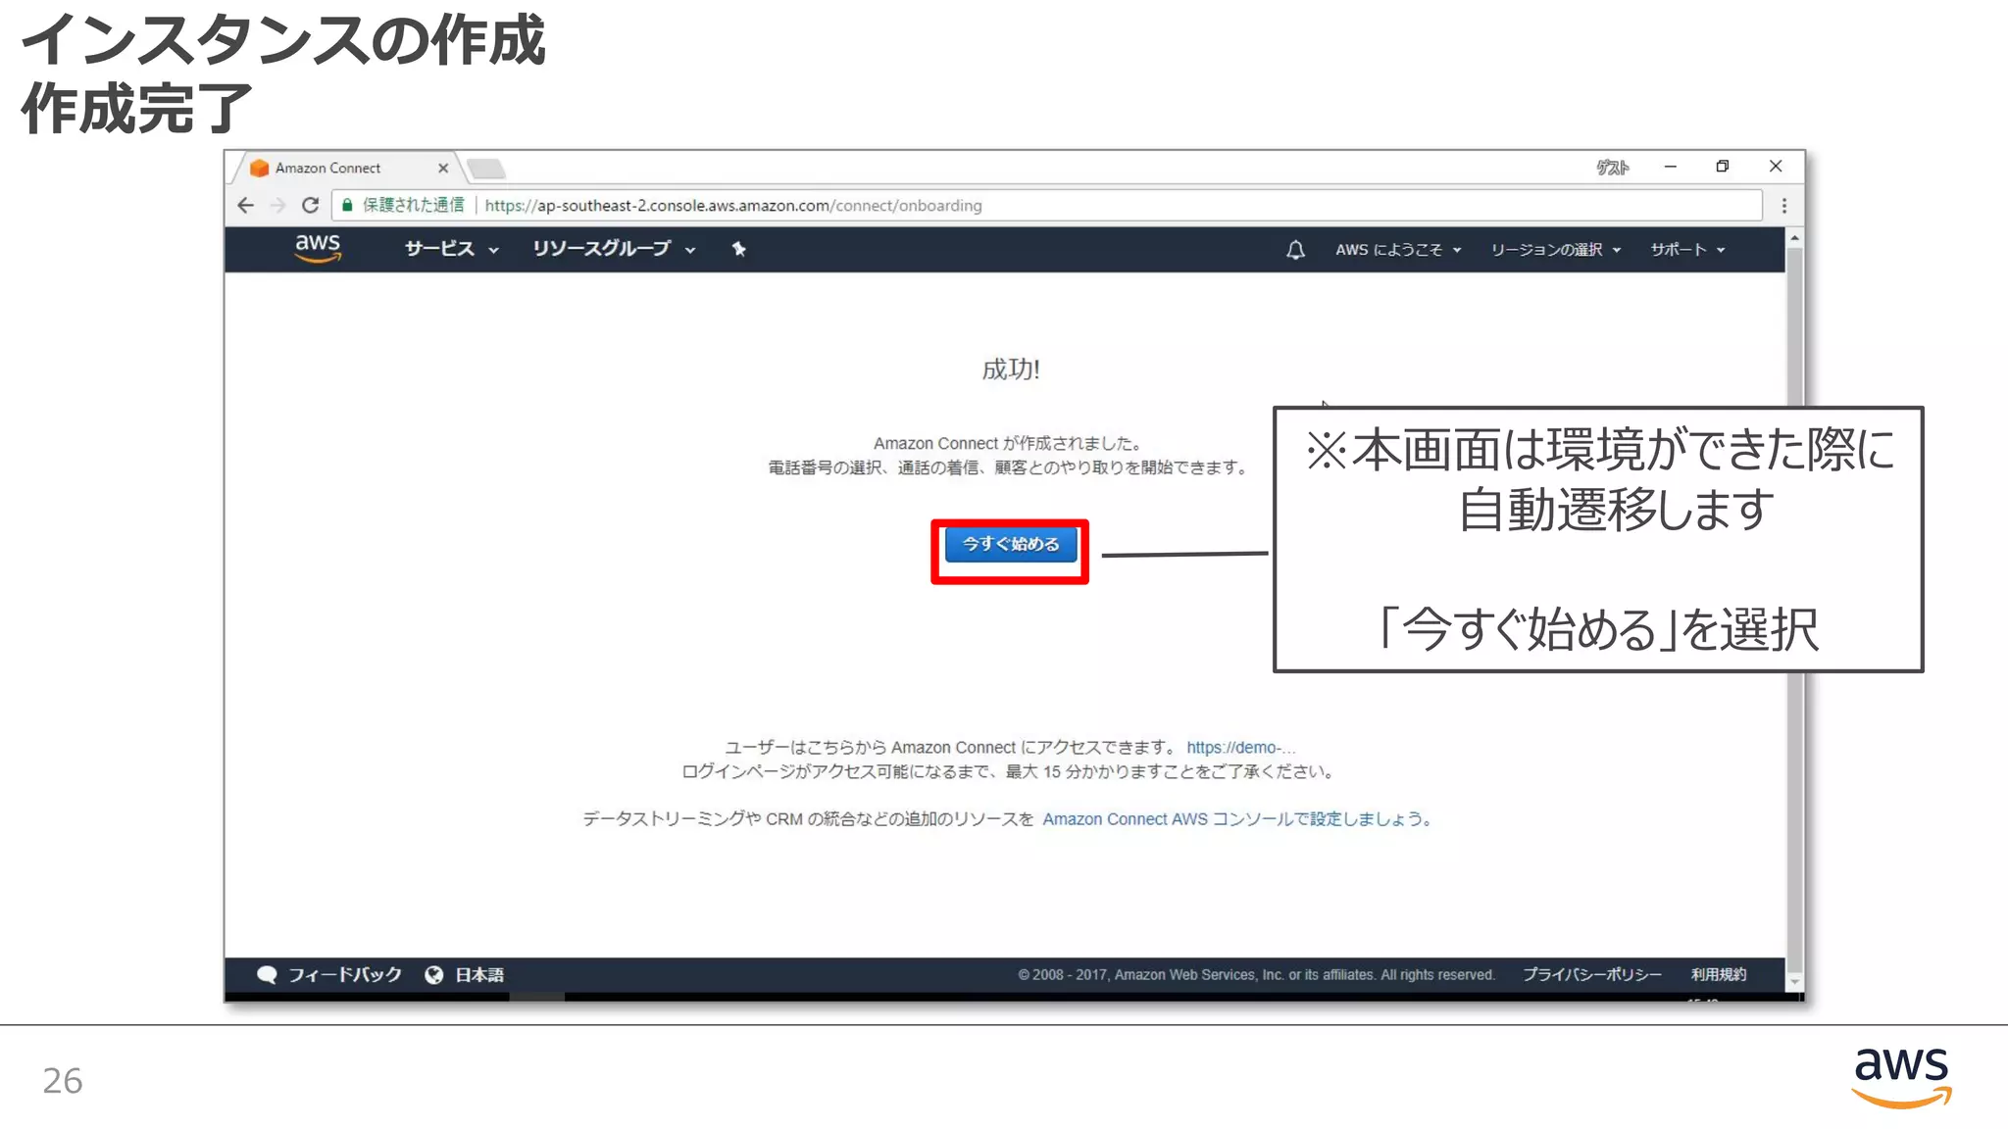
Task: Open the notifications bell
Action: 1295,250
